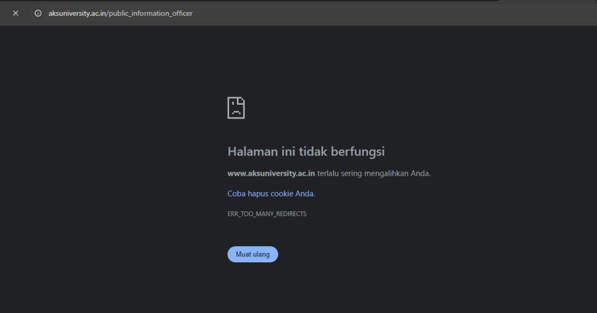
Task: Open the Coba hapus cookie Anda link
Action: tap(271, 193)
